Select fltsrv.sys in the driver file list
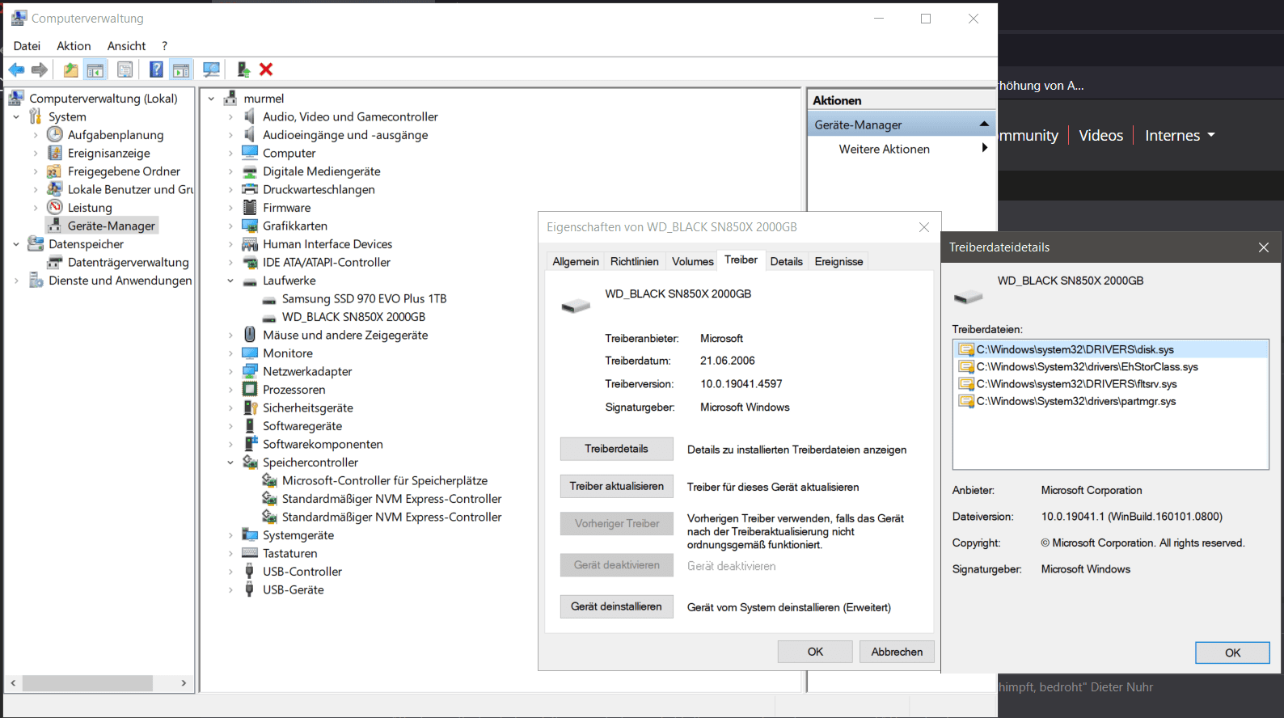The height and width of the screenshot is (718, 1284). (1076, 384)
